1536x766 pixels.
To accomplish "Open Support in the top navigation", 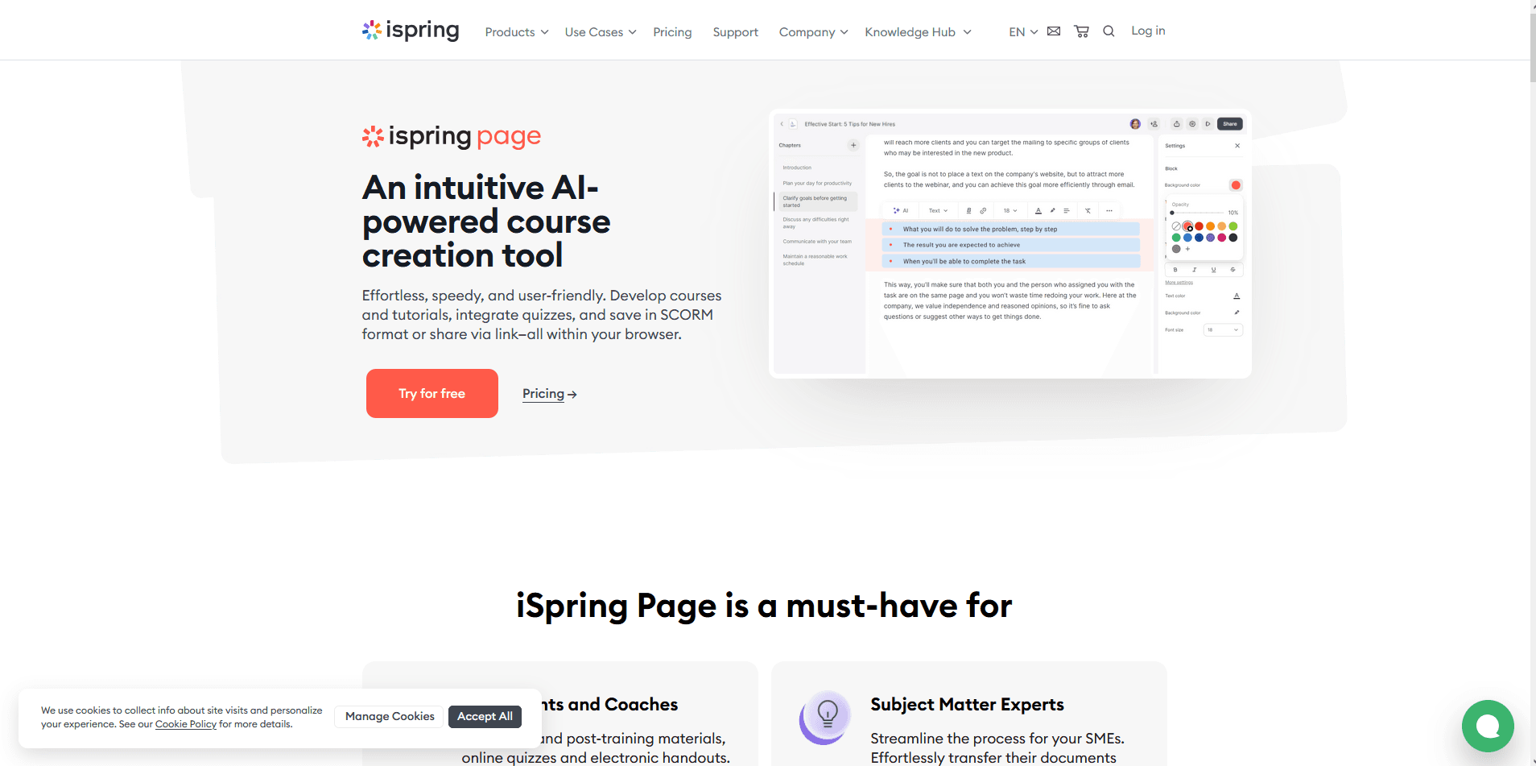I will click(735, 32).
